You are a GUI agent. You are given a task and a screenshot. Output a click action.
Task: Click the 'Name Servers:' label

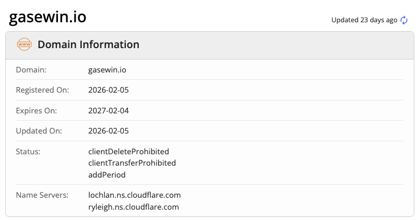[x=42, y=195]
